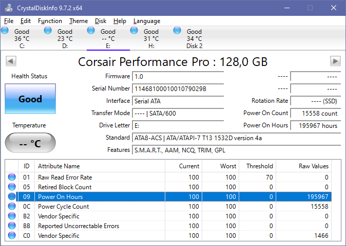Click the CrystalDiskInfo app icon in title bar

click(8, 8)
